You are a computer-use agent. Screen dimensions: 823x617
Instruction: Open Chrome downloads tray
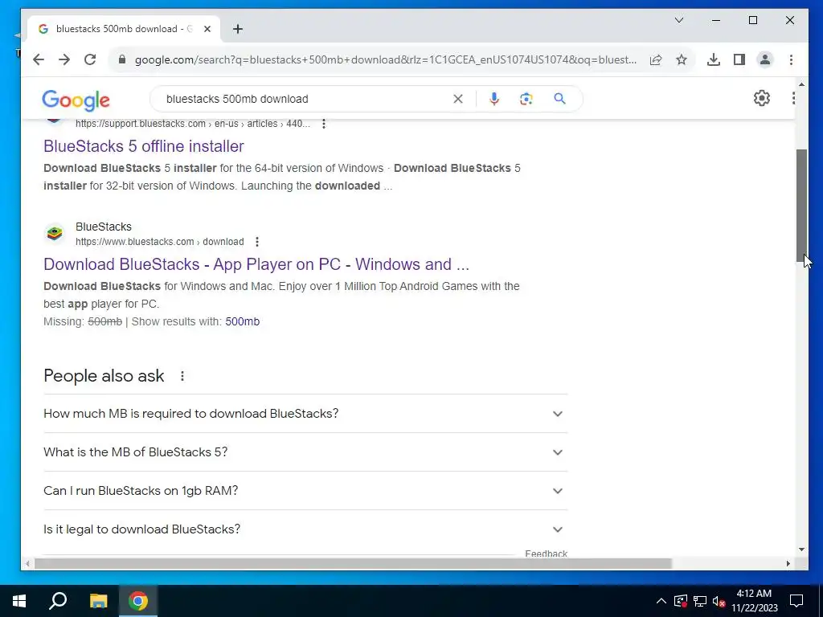714,59
